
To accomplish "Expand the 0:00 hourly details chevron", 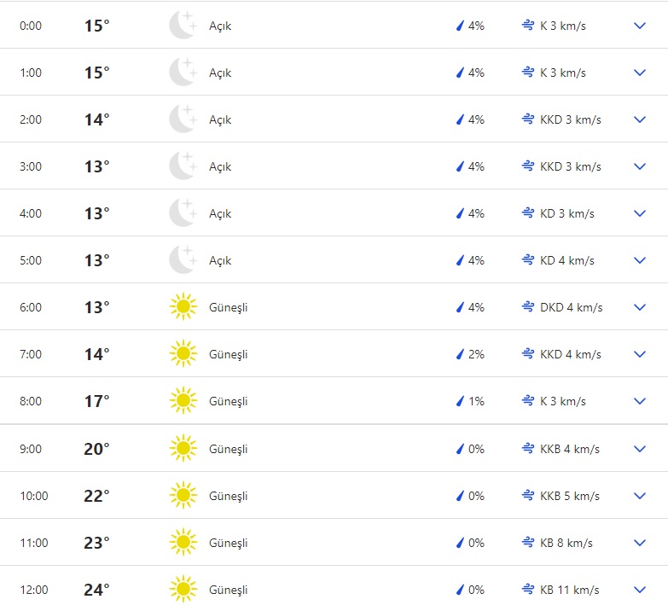I will 641,26.
